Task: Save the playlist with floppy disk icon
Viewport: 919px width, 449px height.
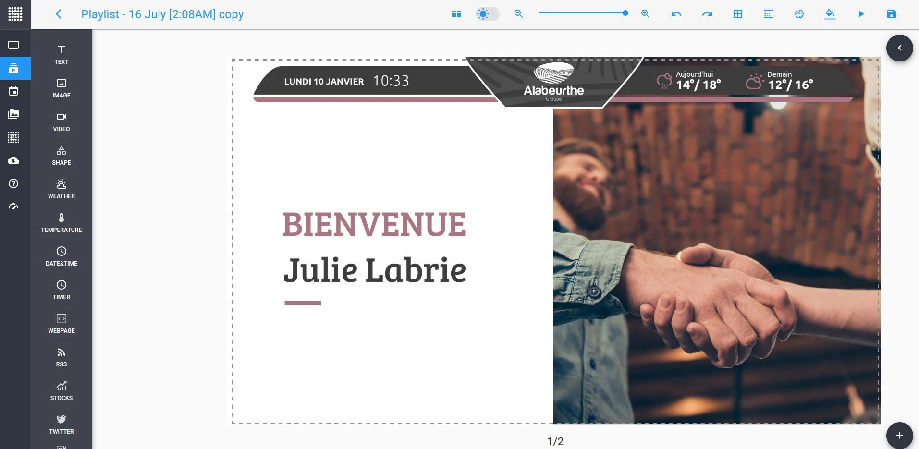Action: [x=891, y=14]
